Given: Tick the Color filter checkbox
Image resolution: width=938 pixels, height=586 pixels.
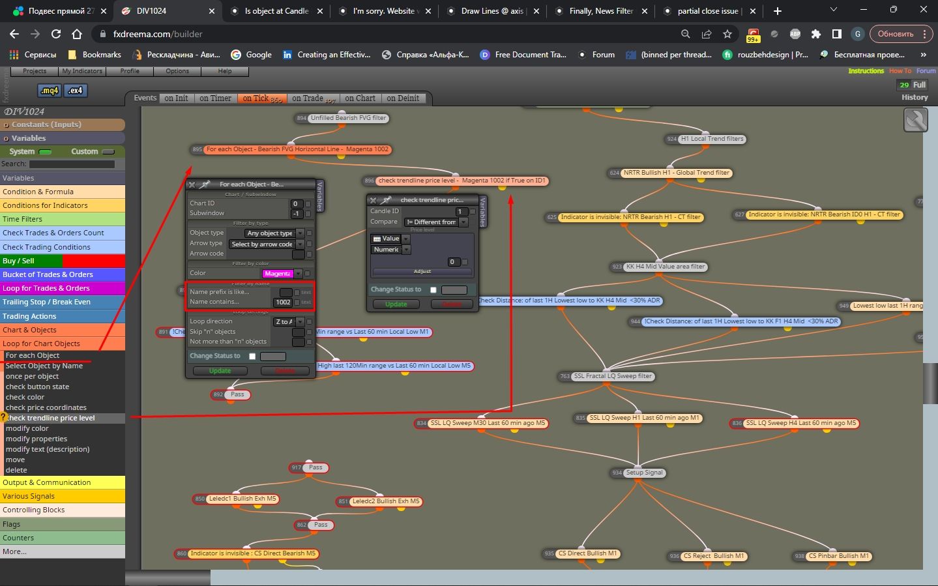Looking at the screenshot, I should (307, 274).
